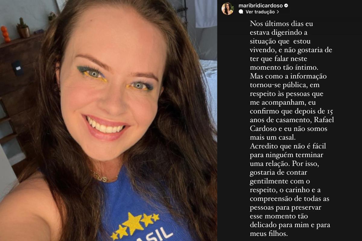
Task: Click the ASIL lettering on the blue shirt
Action: click(160, 236)
